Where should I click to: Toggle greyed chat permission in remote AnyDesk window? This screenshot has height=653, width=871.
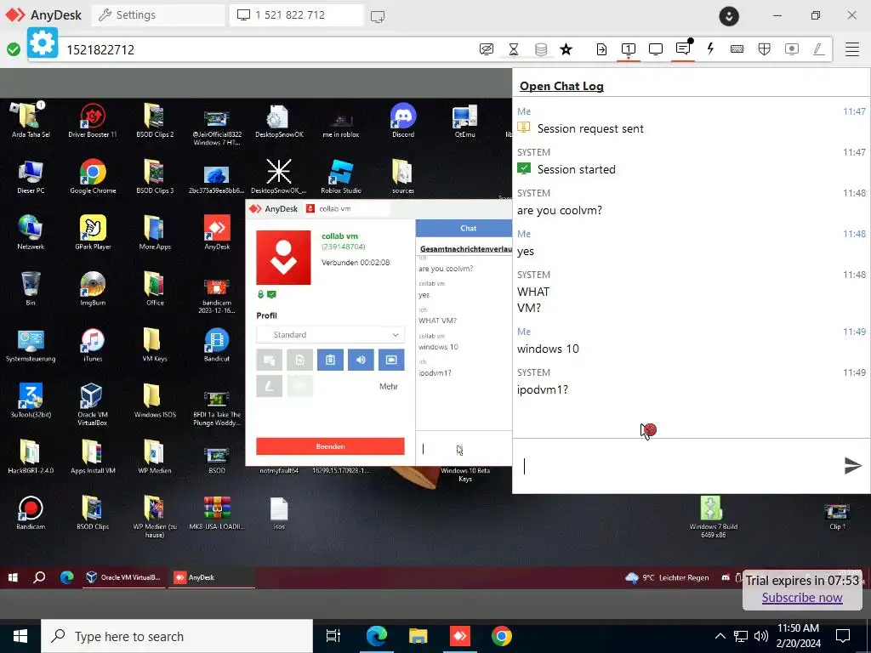(x=270, y=360)
